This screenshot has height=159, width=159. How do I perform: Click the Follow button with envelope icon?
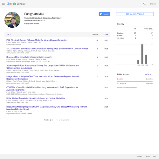tap(104, 14)
